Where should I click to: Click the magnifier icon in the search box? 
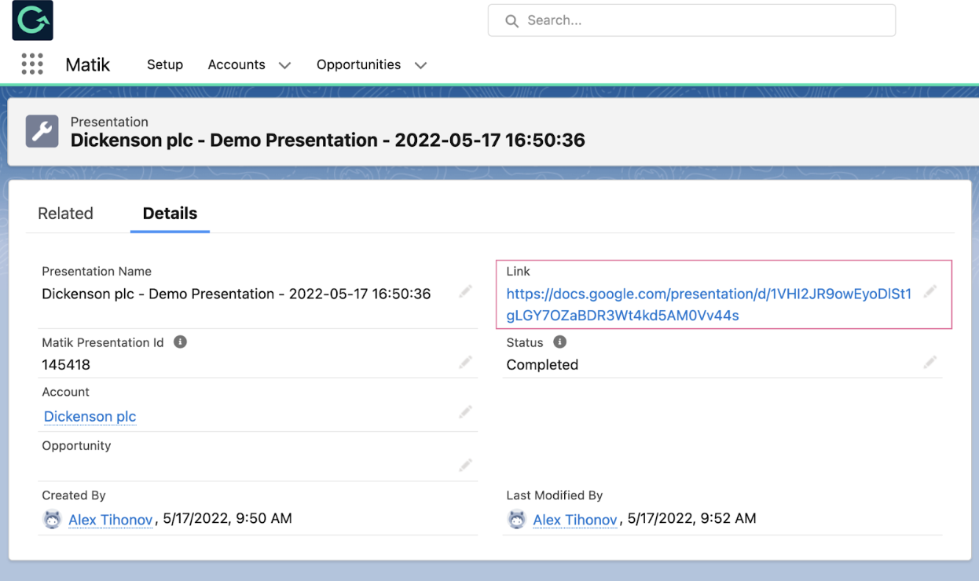click(511, 20)
